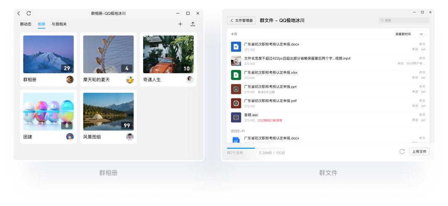Open the Word docx file icon
Screen dimensions: 448x206
[236, 47]
